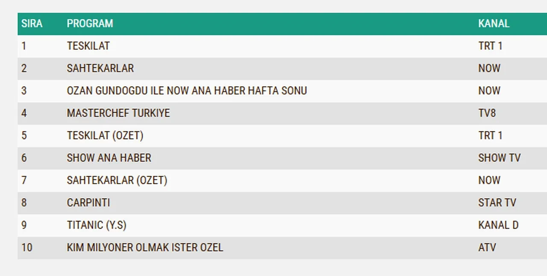The height and width of the screenshot is (276, 547).
Task: Select SHOW ANA HABER program
Action: pyautogui.click(x=109, y=158)
